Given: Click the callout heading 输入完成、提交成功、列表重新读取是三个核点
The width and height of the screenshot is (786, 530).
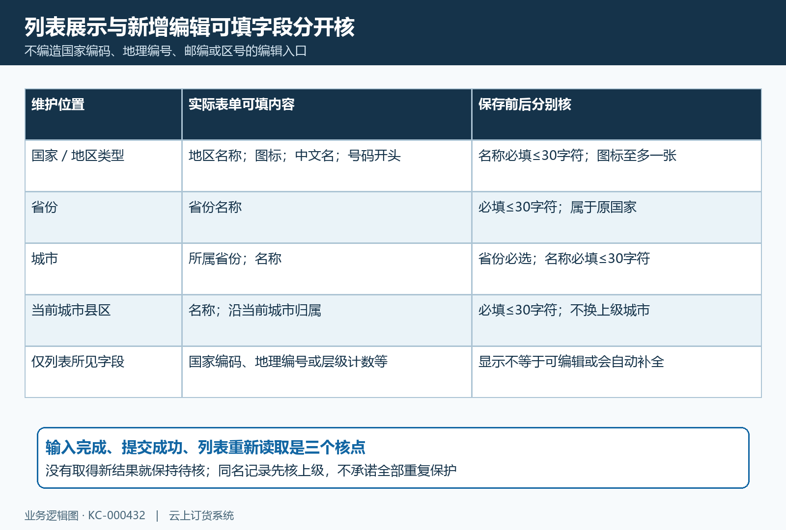Looking at the screenshot, I should (205, 447).
